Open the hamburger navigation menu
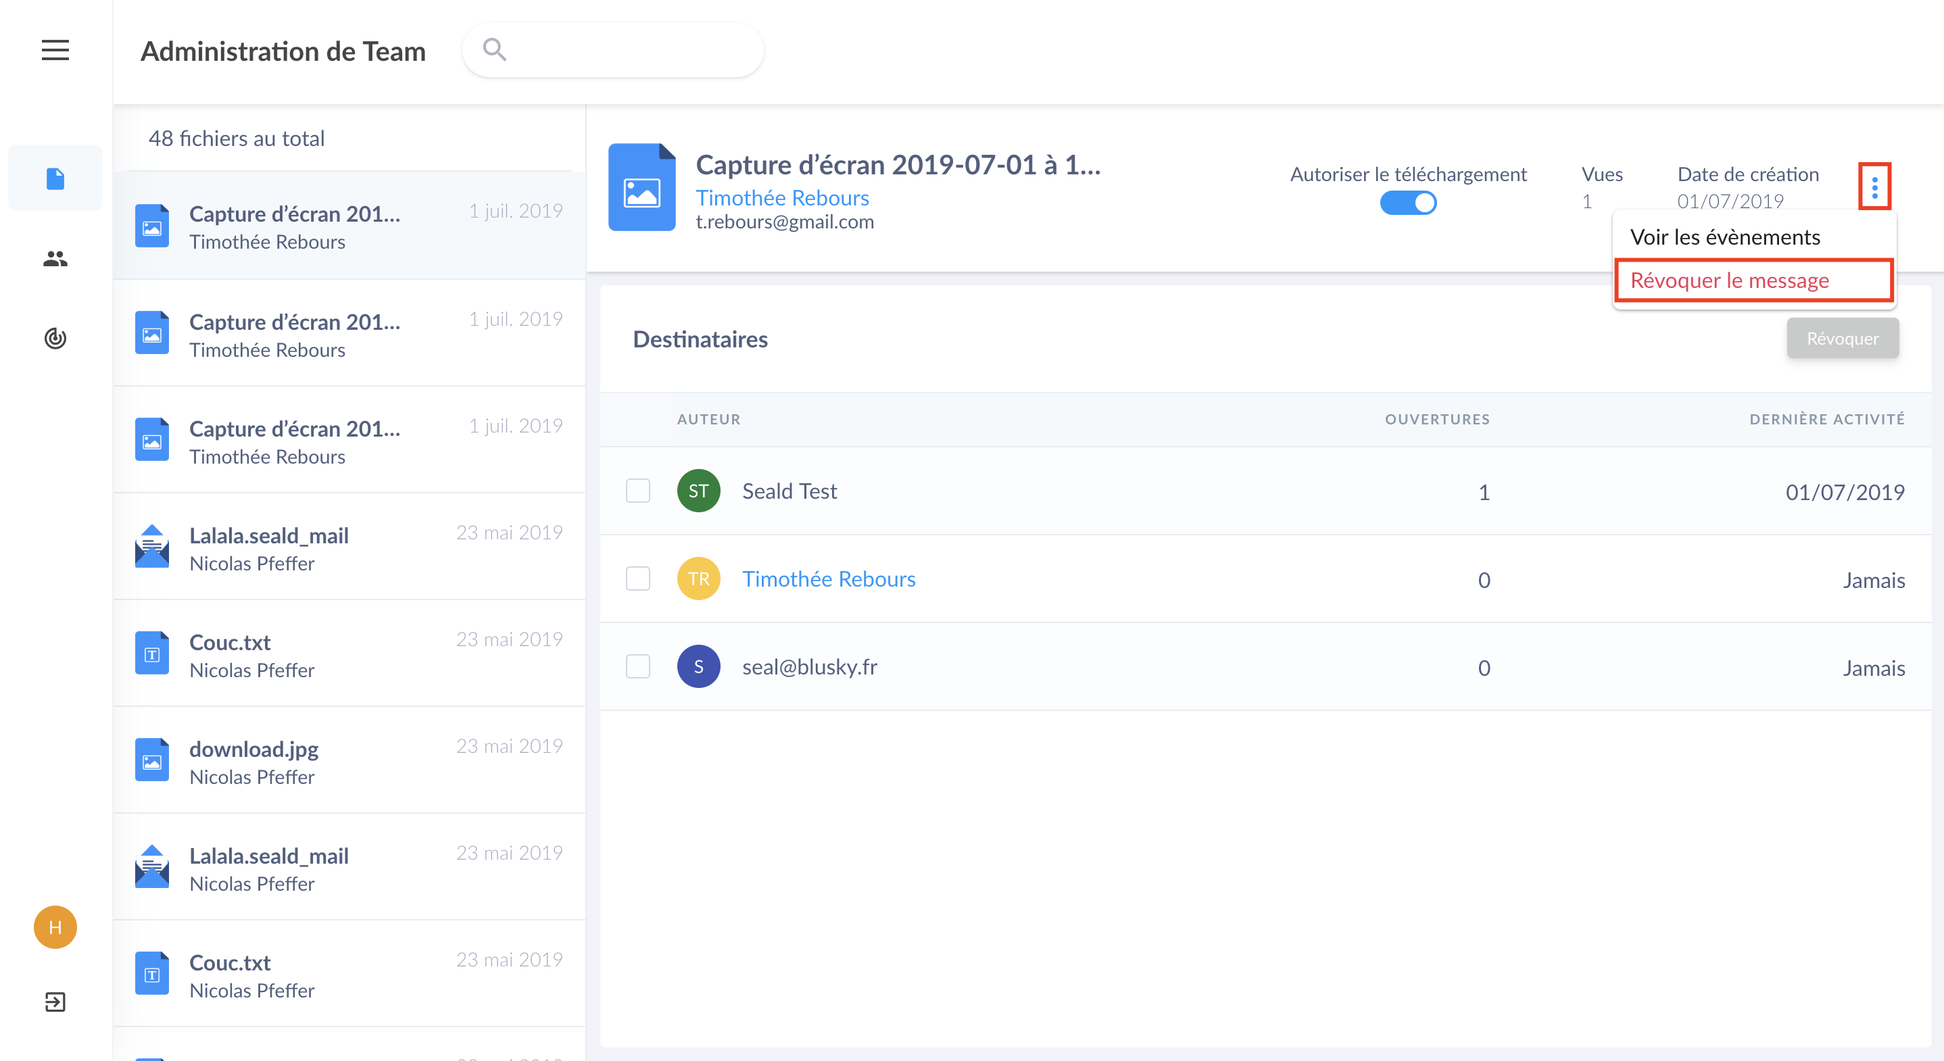Screen dimensions: 1944x1061 pyautogui.click(x=55, y=51)
